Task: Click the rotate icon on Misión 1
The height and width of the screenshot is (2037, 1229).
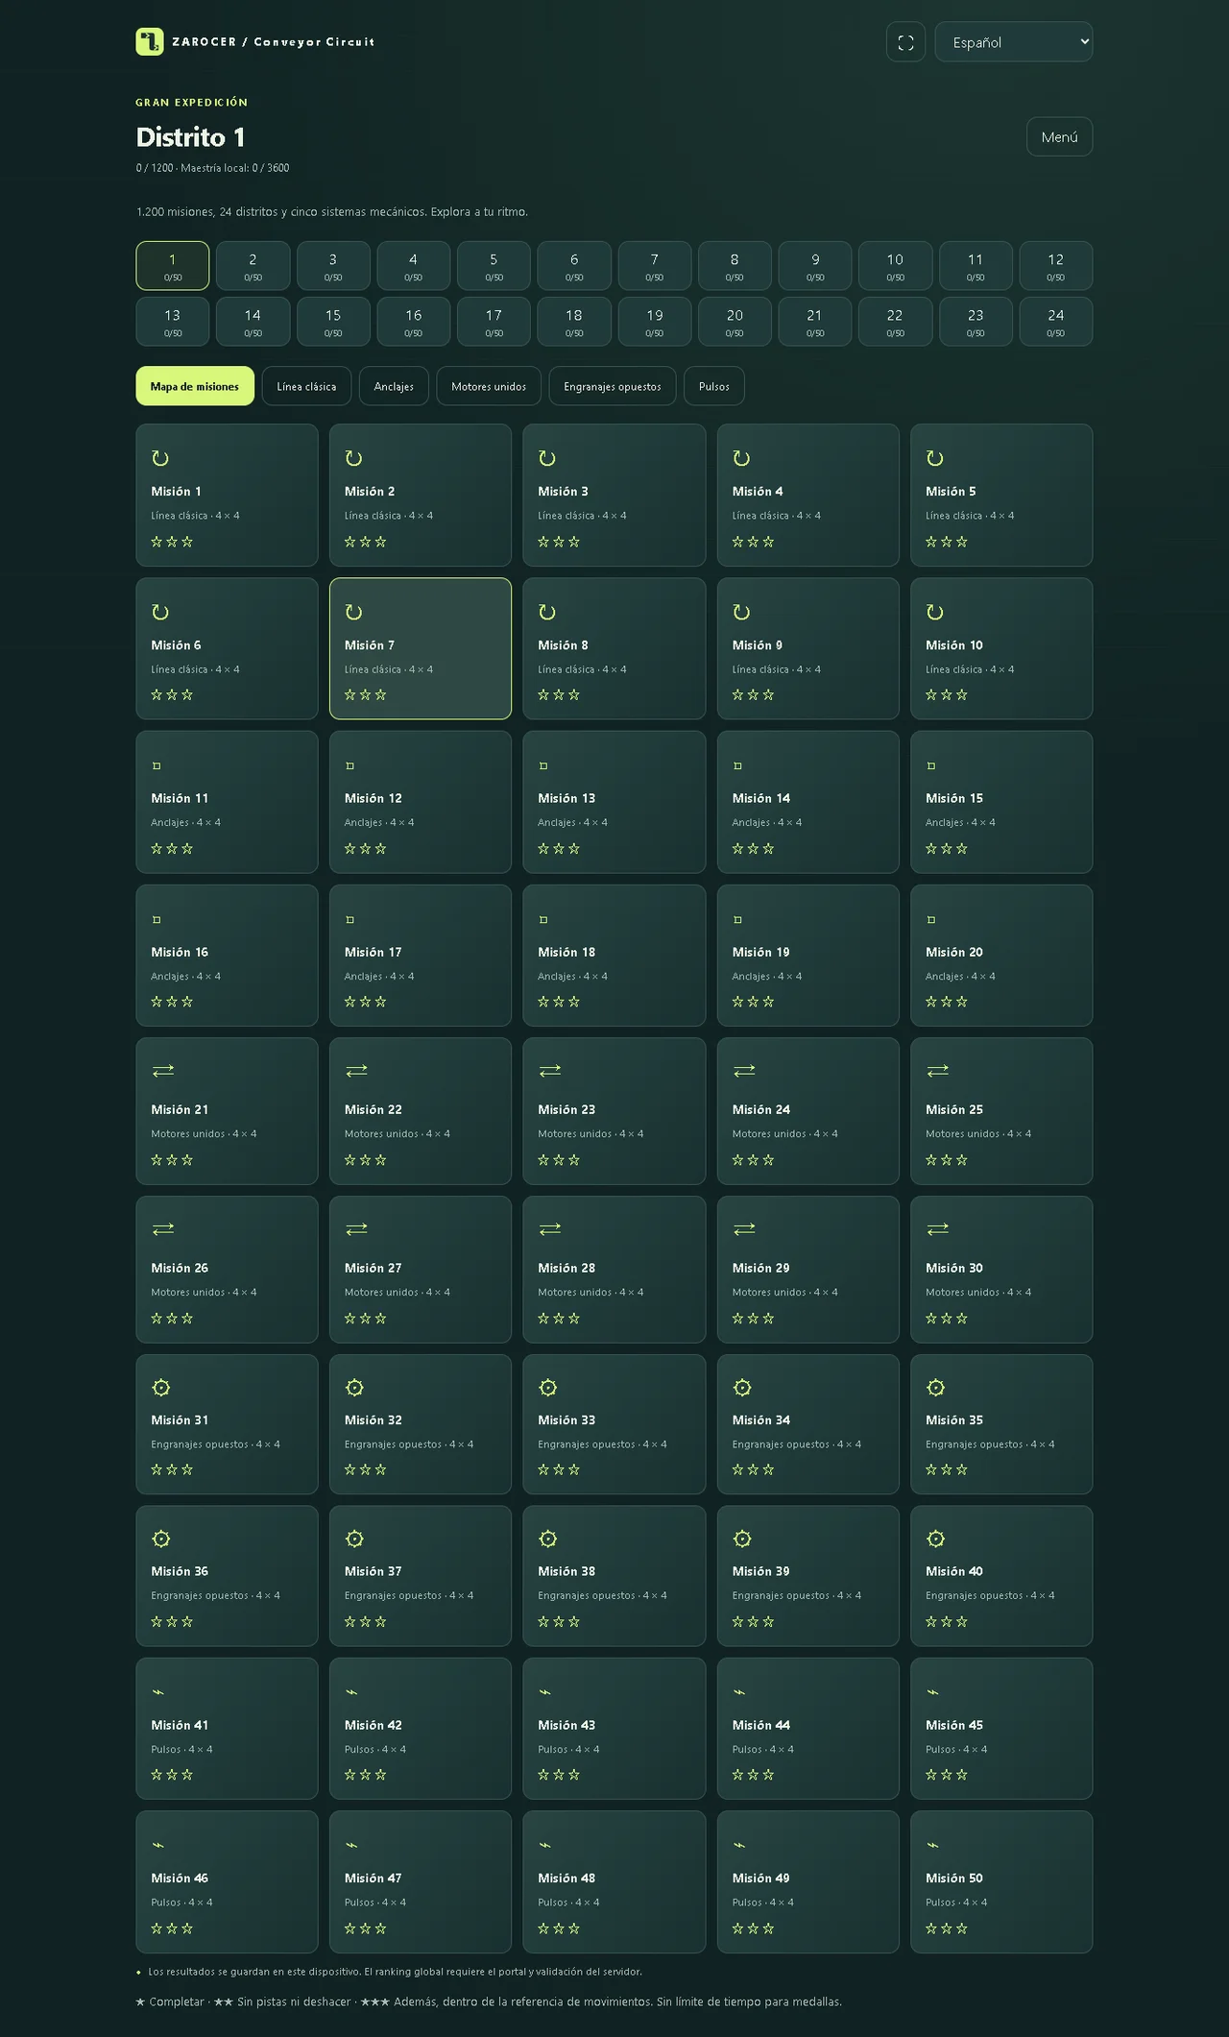Action: 160,458
